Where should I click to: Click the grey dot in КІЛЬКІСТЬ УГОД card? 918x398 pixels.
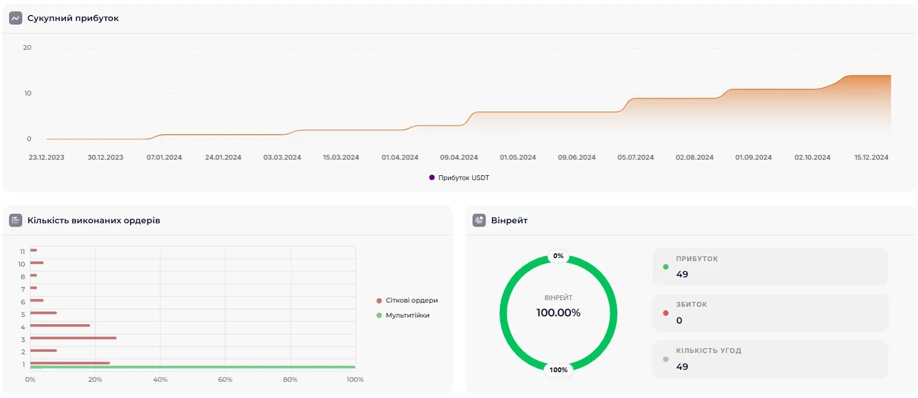pyautogui.click(x=666, y=359)
